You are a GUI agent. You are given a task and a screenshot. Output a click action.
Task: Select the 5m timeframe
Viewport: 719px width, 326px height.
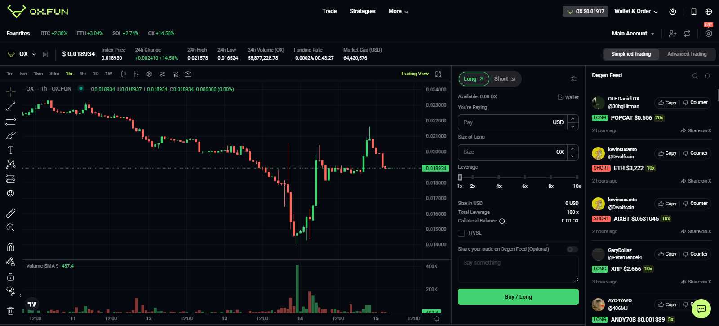click(23, 74)
